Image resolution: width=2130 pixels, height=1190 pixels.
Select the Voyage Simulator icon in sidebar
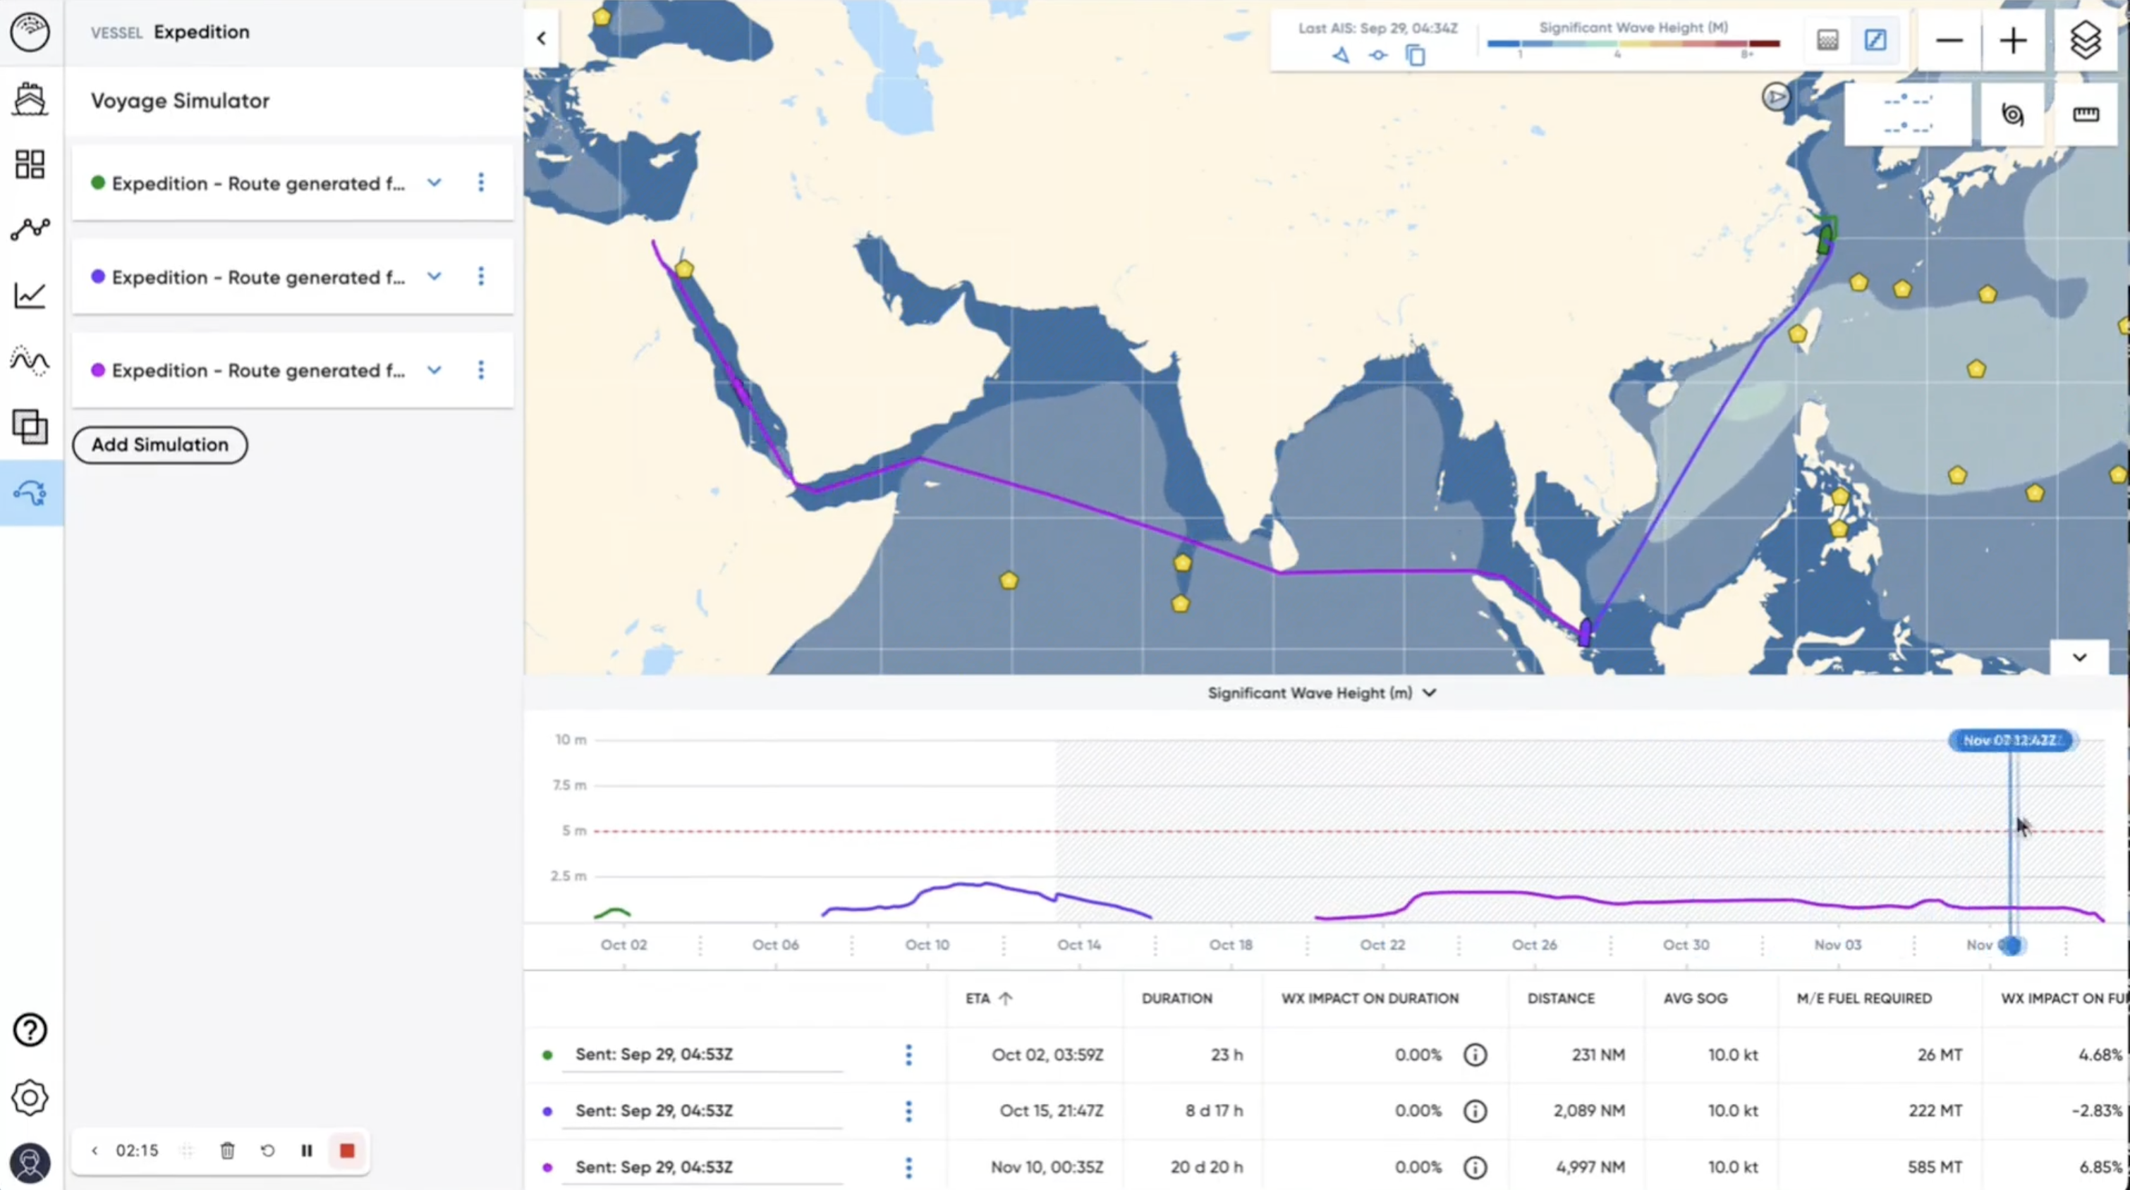(30, 493)
